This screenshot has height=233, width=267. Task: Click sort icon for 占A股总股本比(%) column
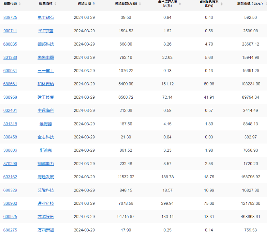tap(222, 4)
